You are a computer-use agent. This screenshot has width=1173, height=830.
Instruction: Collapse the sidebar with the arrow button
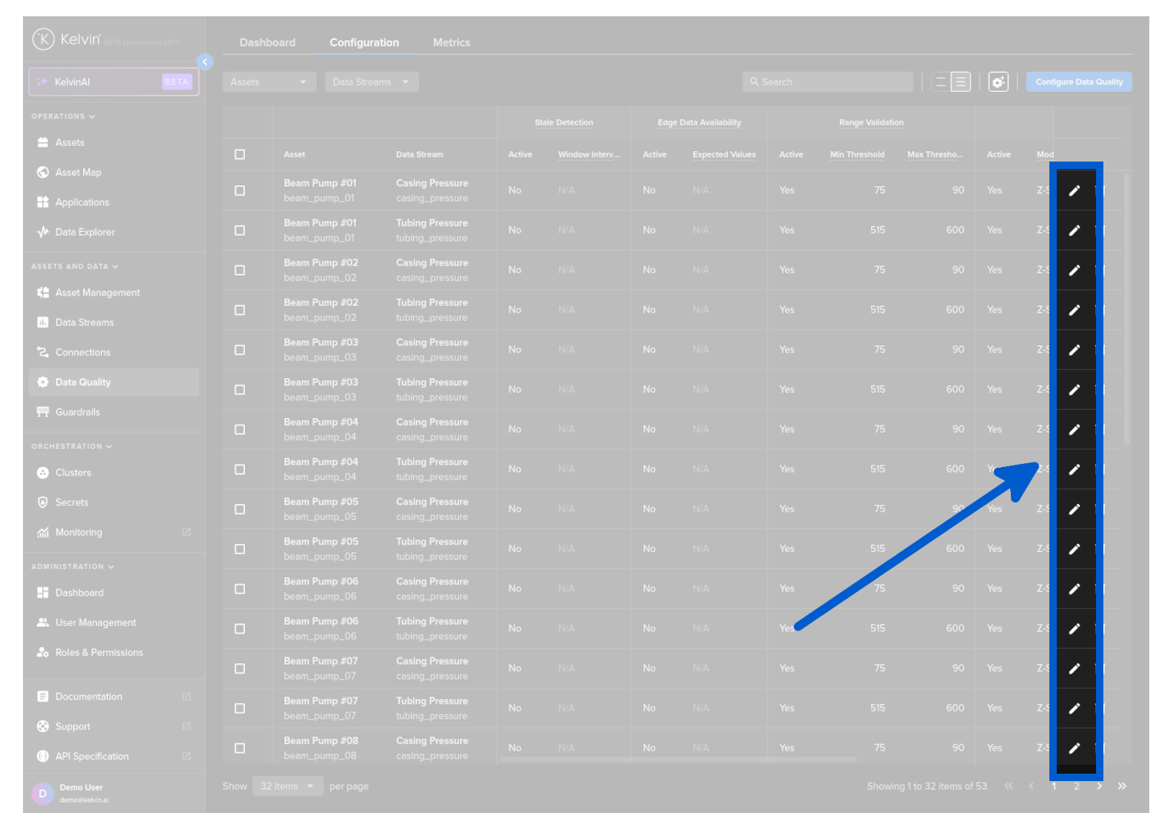coord(205,62)
